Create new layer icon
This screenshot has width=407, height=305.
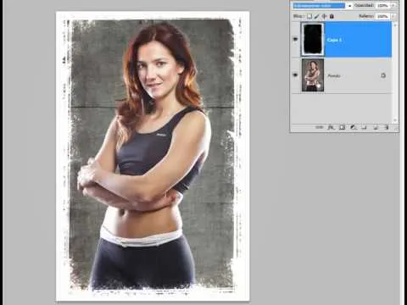[376, 127]
